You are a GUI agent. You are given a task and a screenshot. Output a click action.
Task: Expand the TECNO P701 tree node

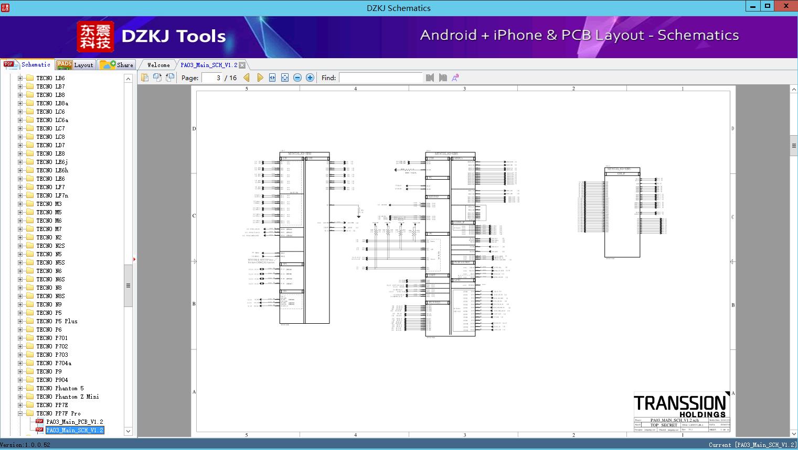tap(20, 338)
